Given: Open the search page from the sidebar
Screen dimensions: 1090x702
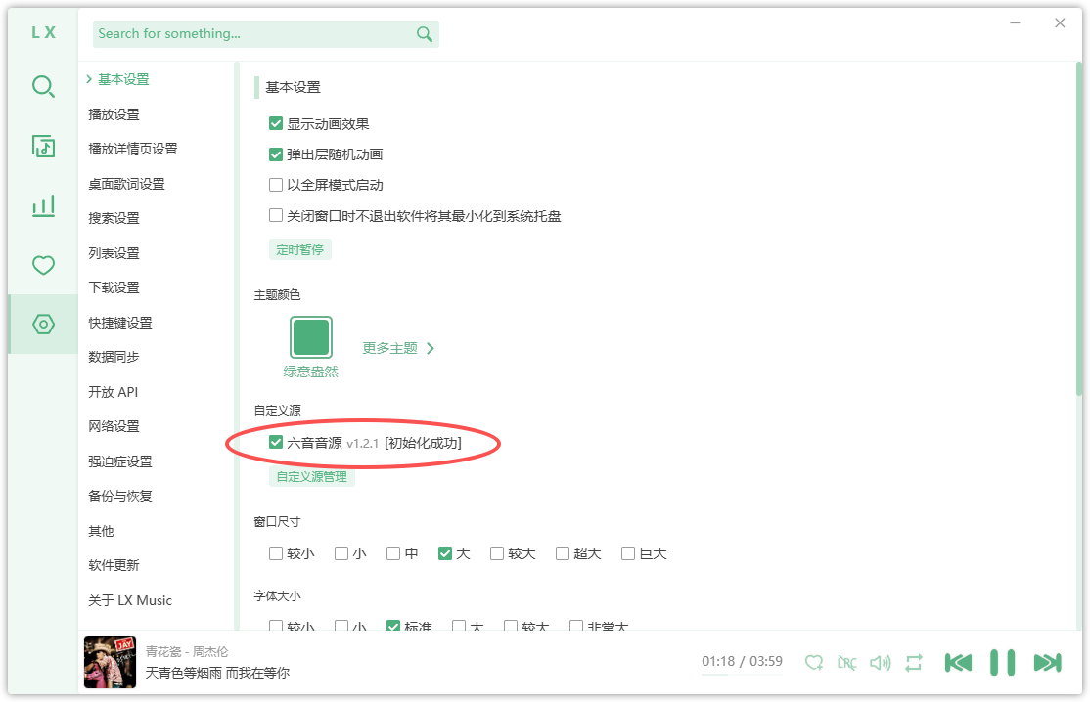Looking at the screenshot, I should click(43, 86).
